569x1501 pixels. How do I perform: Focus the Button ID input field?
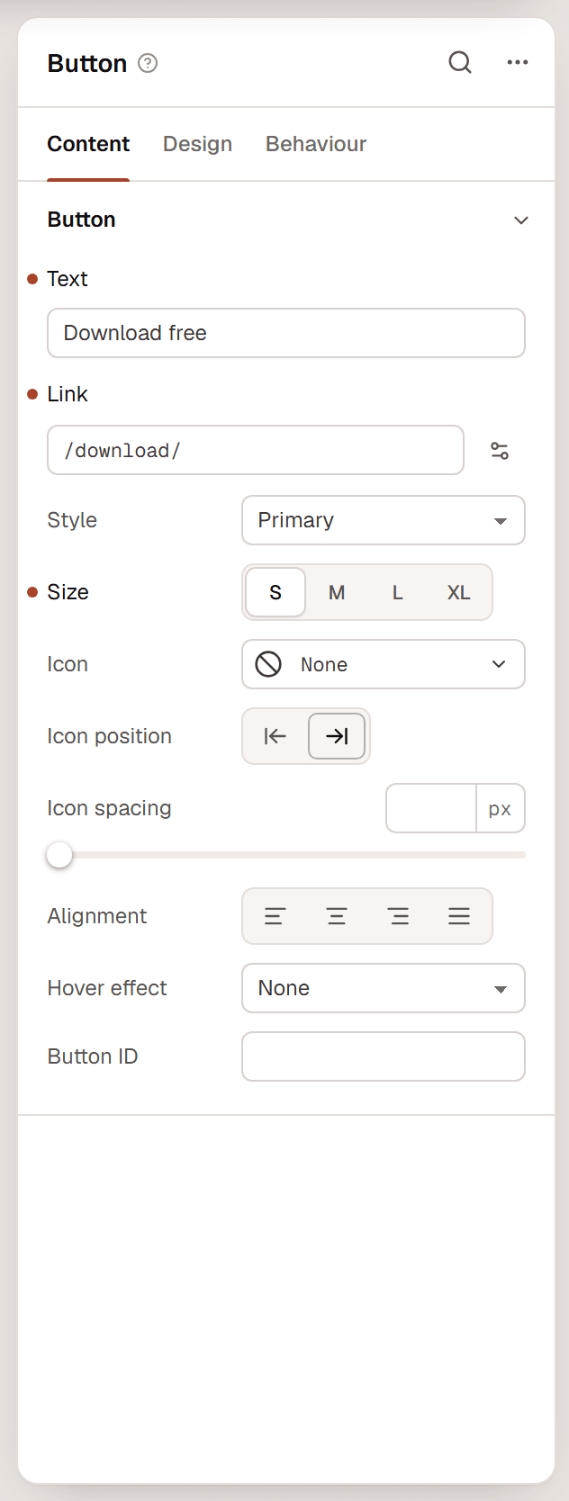[x=384, y=1056]
